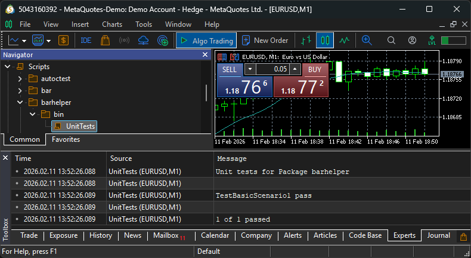This screenshot has width=471, height=258.
Task: Click the New Order button
Action: [265, 41]
